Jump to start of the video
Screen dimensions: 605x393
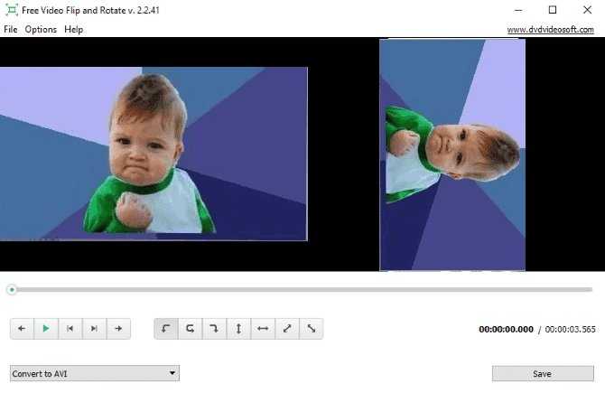coord(70,329)
